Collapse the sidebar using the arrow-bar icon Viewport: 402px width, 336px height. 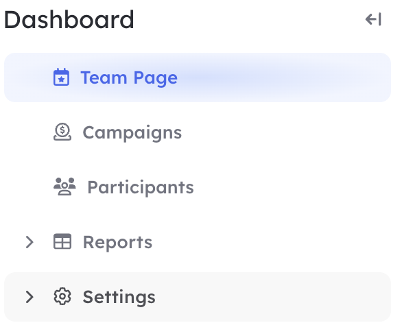[373, 19]
